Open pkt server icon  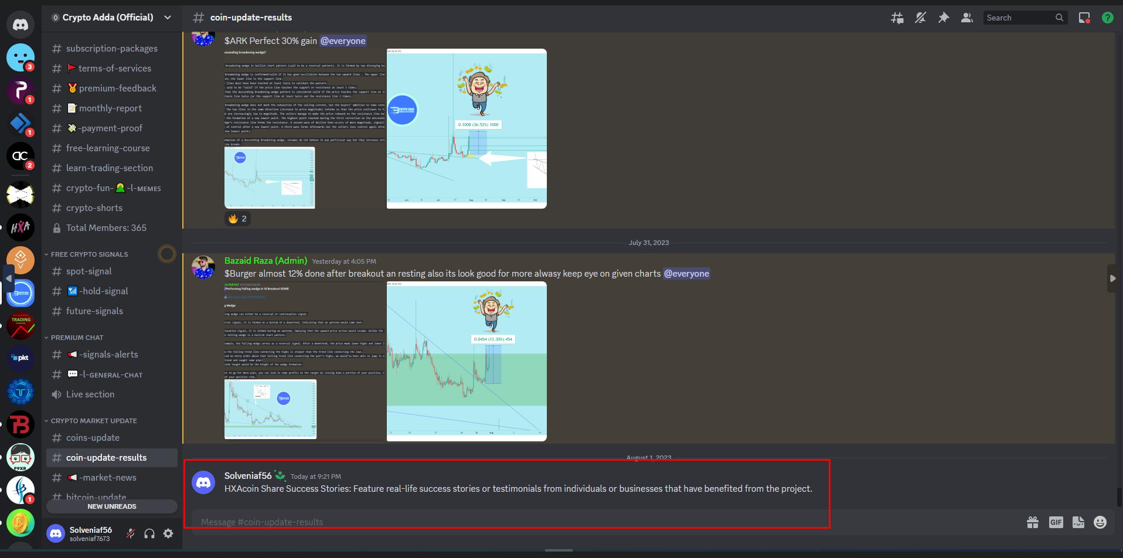(x=21, y=359)
